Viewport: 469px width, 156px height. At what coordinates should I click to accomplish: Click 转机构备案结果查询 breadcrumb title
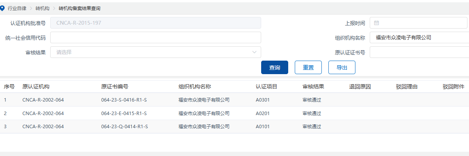pos(80,8)
